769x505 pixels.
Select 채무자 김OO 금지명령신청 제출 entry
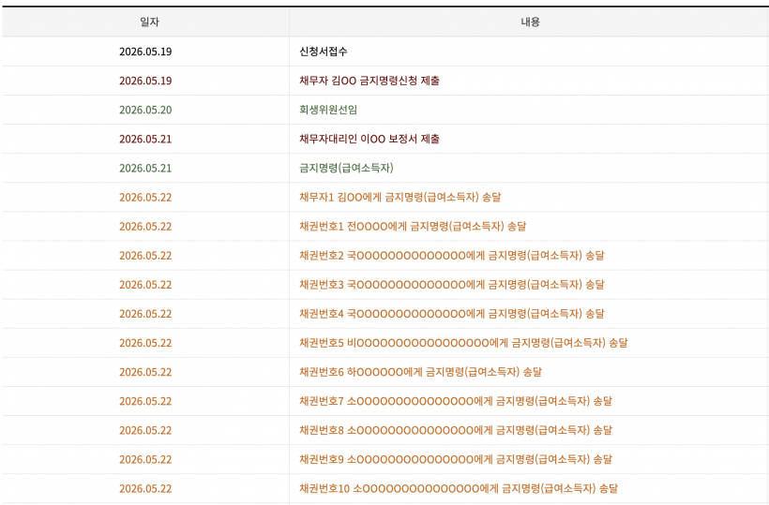pyautogui.click(x=369, y=81)
